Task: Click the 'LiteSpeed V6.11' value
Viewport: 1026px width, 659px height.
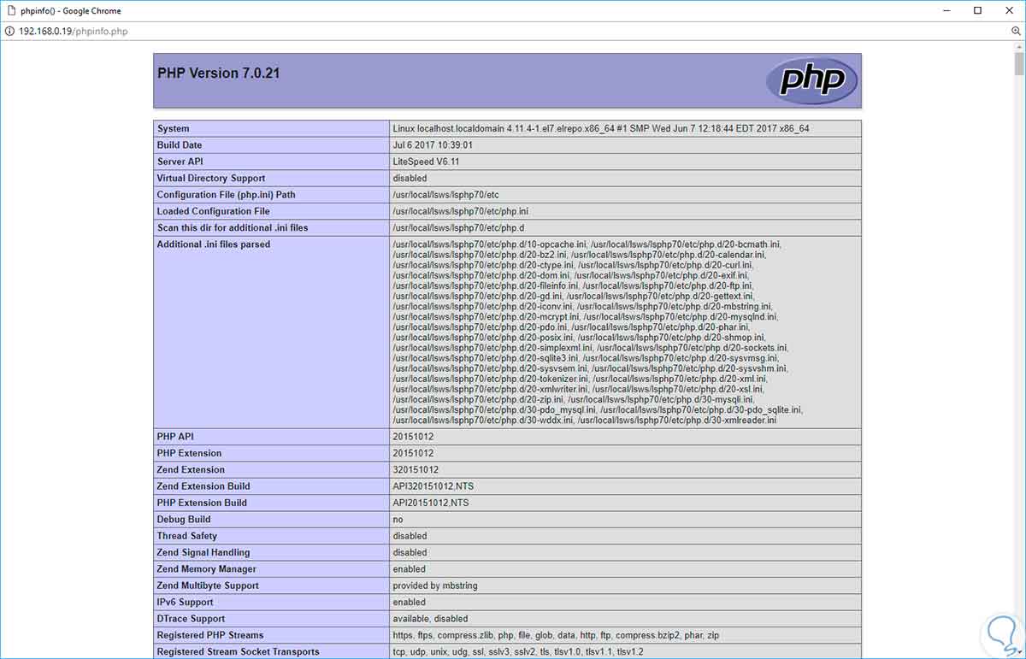Action: coord(426,162)
